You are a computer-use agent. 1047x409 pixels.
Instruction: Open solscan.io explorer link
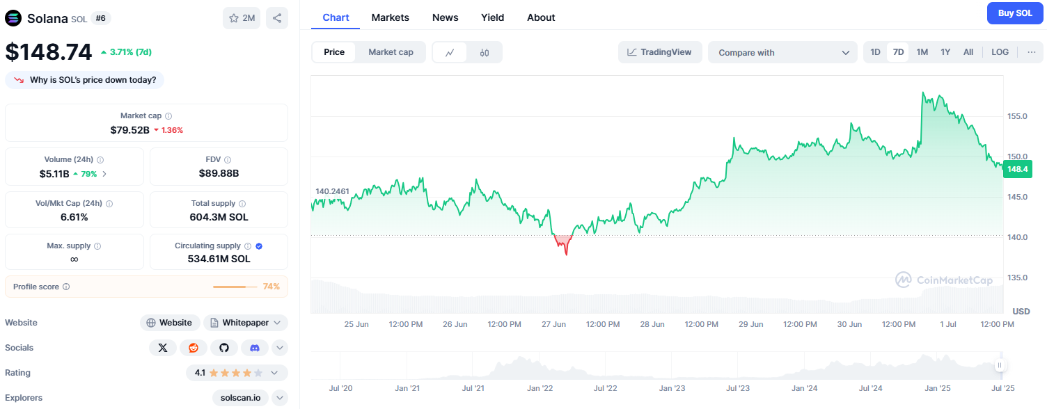click(242, 398)
